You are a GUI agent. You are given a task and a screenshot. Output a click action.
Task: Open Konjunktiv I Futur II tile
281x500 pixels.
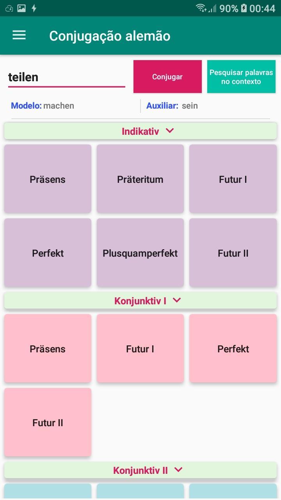pos(48,422)
